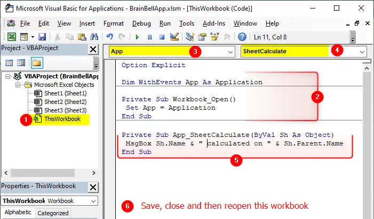Open the Help menu
The image size is (374, 219).
click(x=272, y=23)
